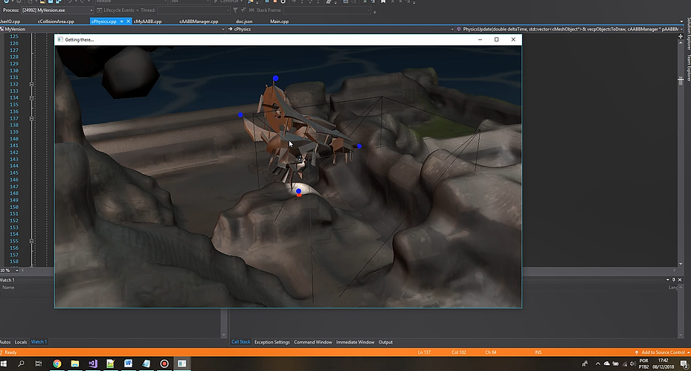This screenshot has height=371, width=691.
Task: Show hidden system tray icons
Action: pyautogui.click(x=597, y=364)
